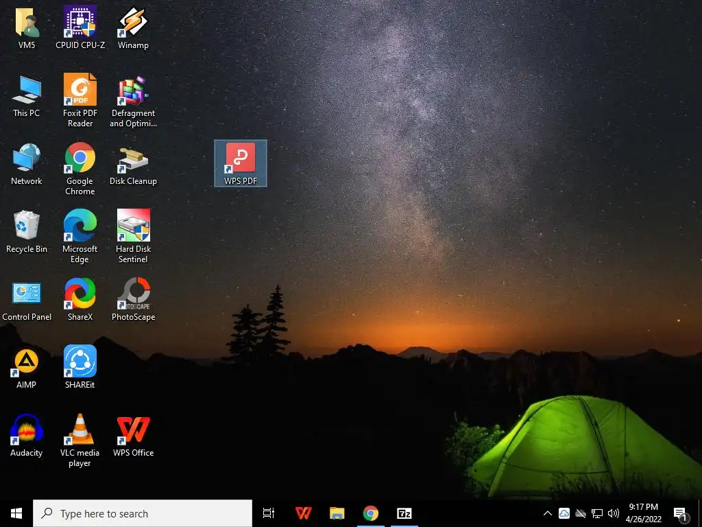Screen dimensions: 702x527
Task: Switch to 7-Zip on the taskbar
Action: click(x=404, y=513)
